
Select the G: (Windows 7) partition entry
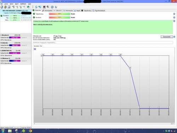(16, 61)
